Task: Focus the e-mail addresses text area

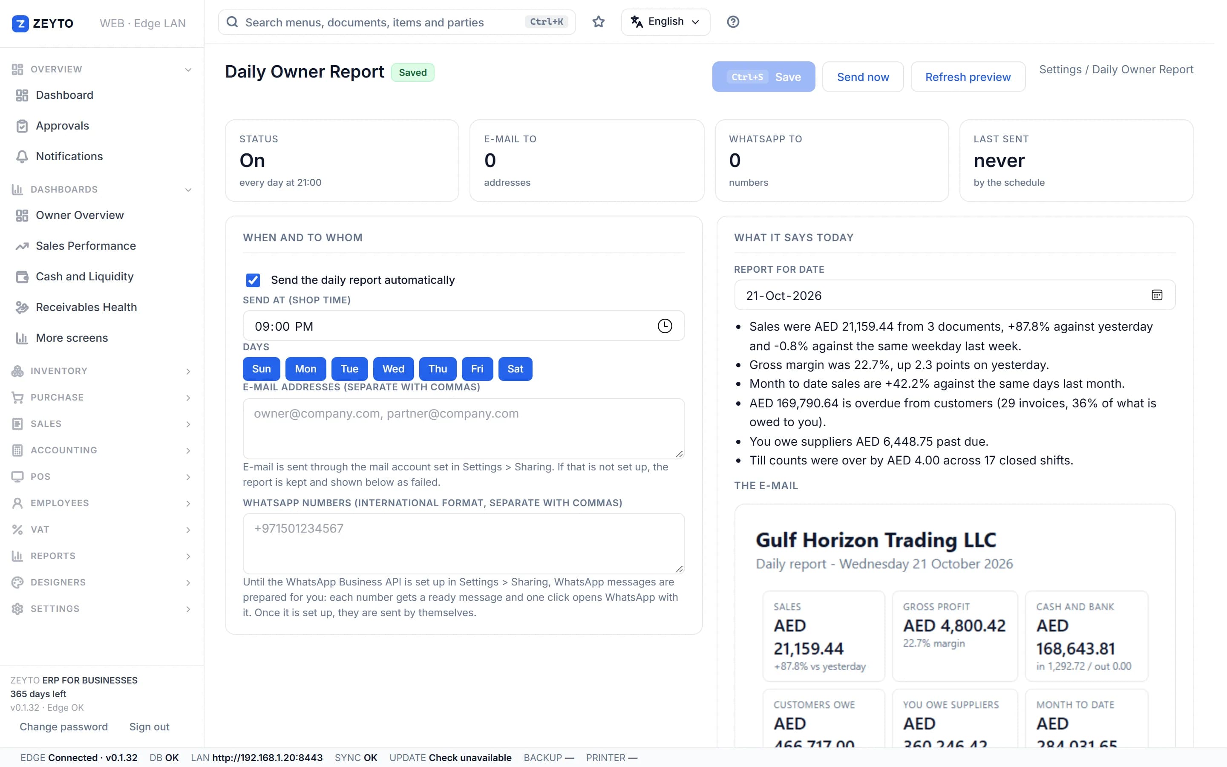Action: coord(464,428)
